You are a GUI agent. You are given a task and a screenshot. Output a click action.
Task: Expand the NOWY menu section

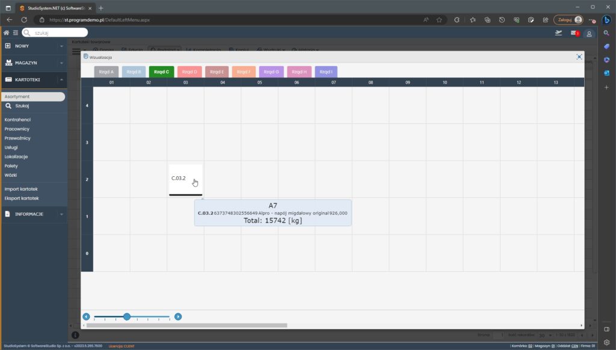click(33, 46)
